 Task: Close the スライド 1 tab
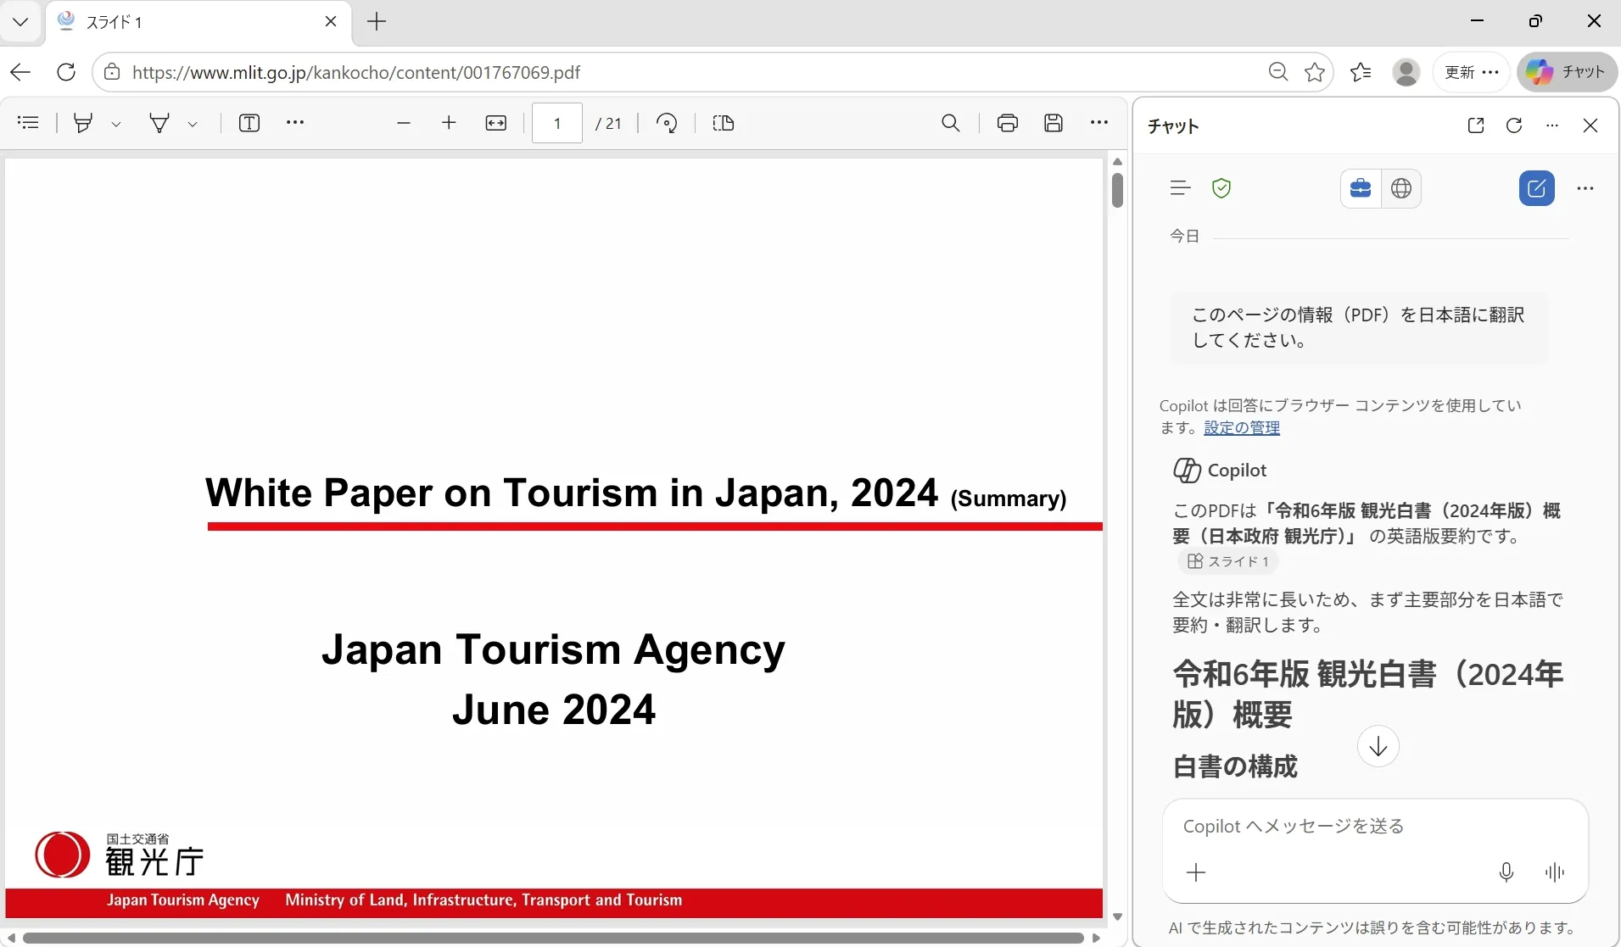coord(331,21)
